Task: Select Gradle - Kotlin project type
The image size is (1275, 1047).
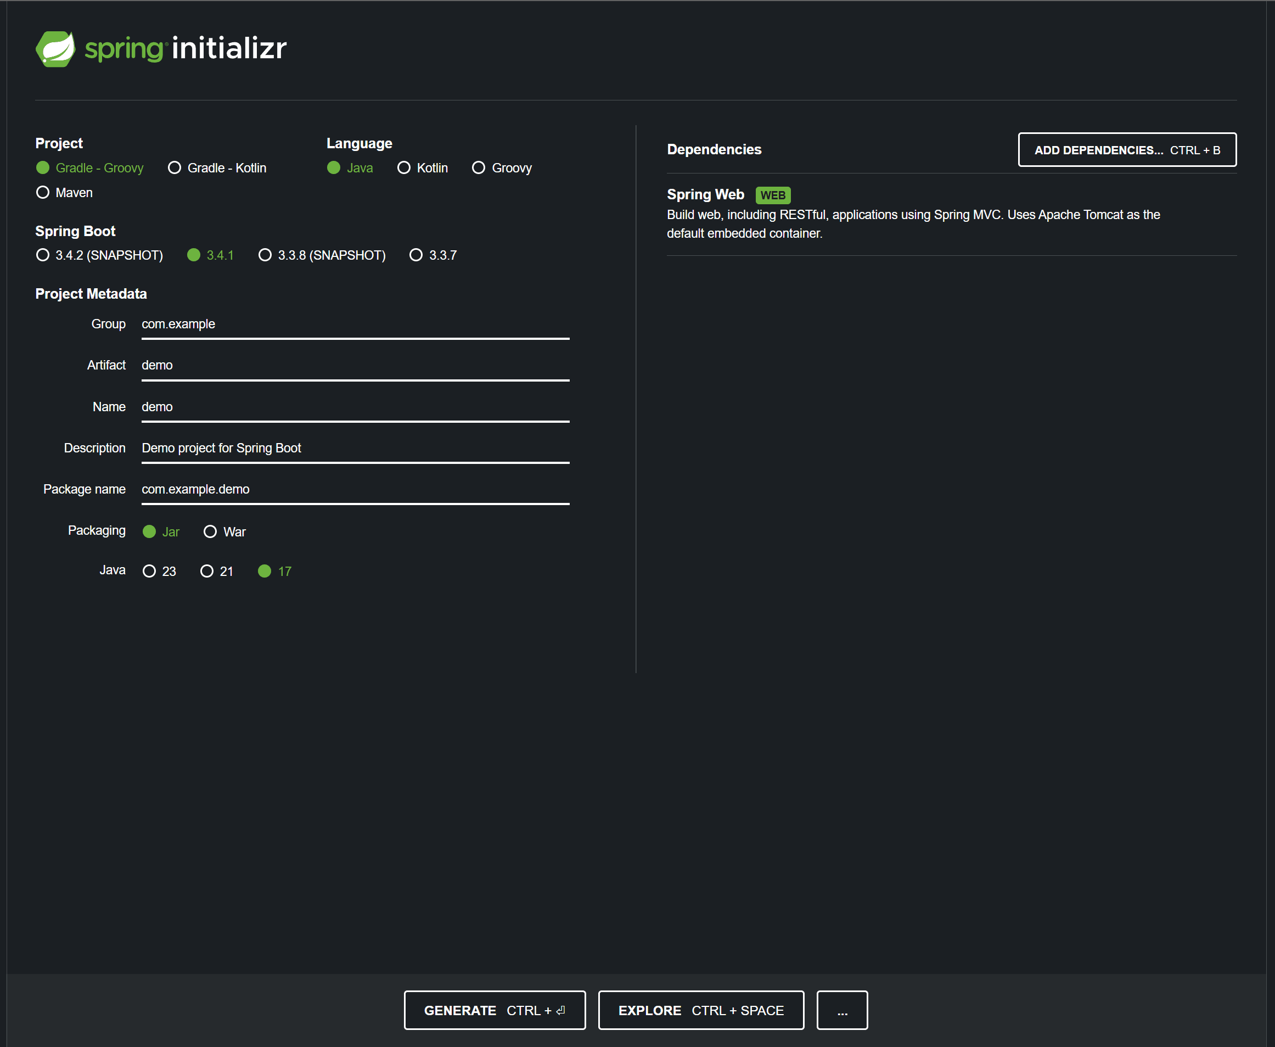Action: click(217, 167)
